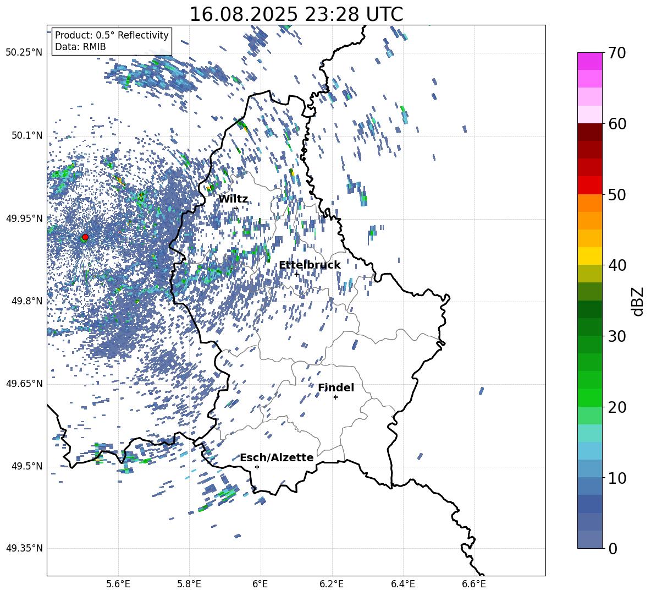The image size is (651, 595).
Task: Click the 5.8°E longitude label
Action: (x=189, y=584)
